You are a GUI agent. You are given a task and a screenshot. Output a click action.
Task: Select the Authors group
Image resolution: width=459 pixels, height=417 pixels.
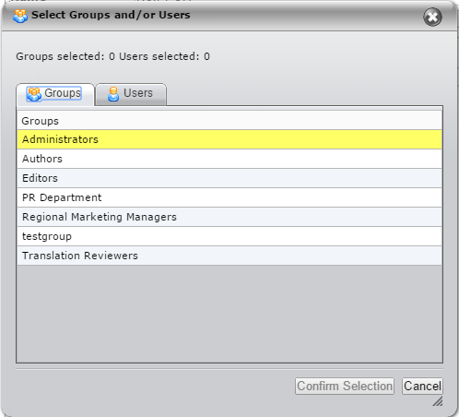coord(229,159)
